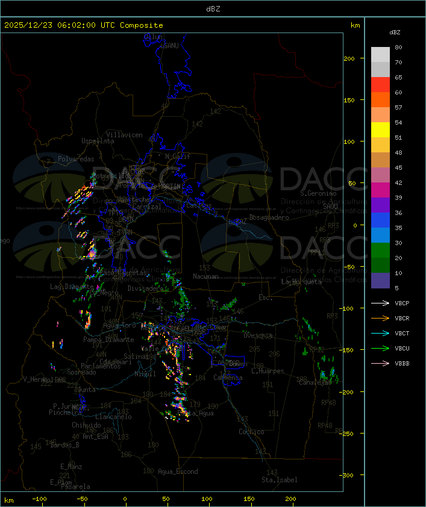426x507 pixels.
Task: Click the '-250' vertical axis tick label
Action: coord(347,434)
